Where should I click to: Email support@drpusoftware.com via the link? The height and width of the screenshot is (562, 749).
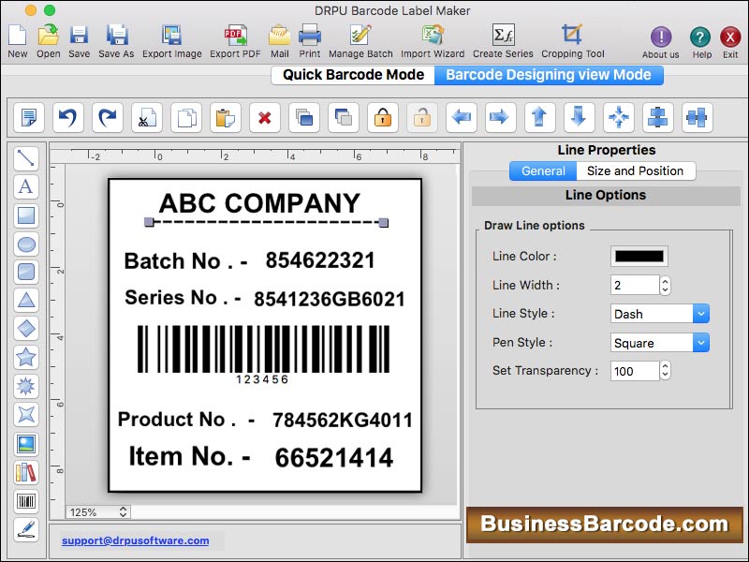[x=137, y=540]
